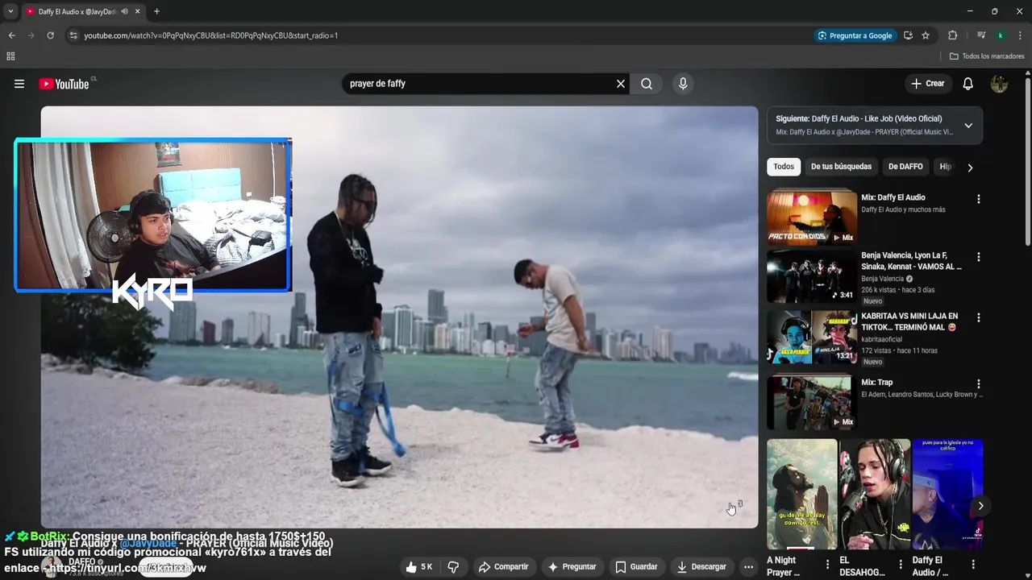Viewport: 1032px width, 580px height.
Task: Open Chrome profile button
Action: coord(1001,35)
